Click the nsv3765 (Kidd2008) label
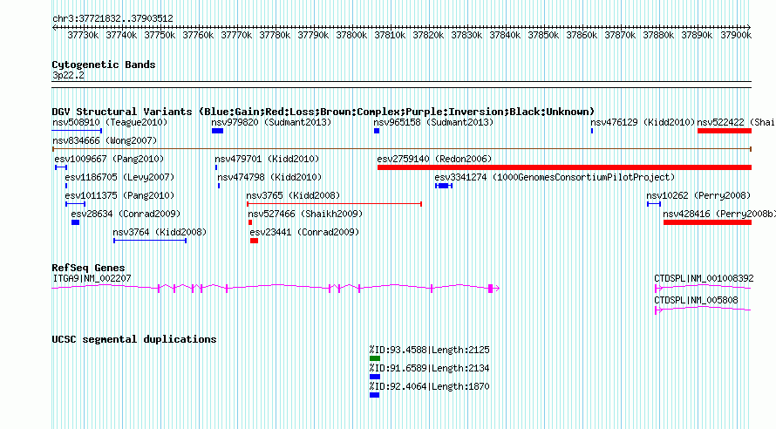Image resolution: width=776 pixels, height=429 pixels. tap(293, 195)
